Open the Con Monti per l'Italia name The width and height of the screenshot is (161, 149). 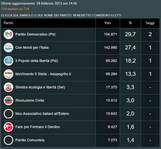pyautogui.click(x=32, y=47)
